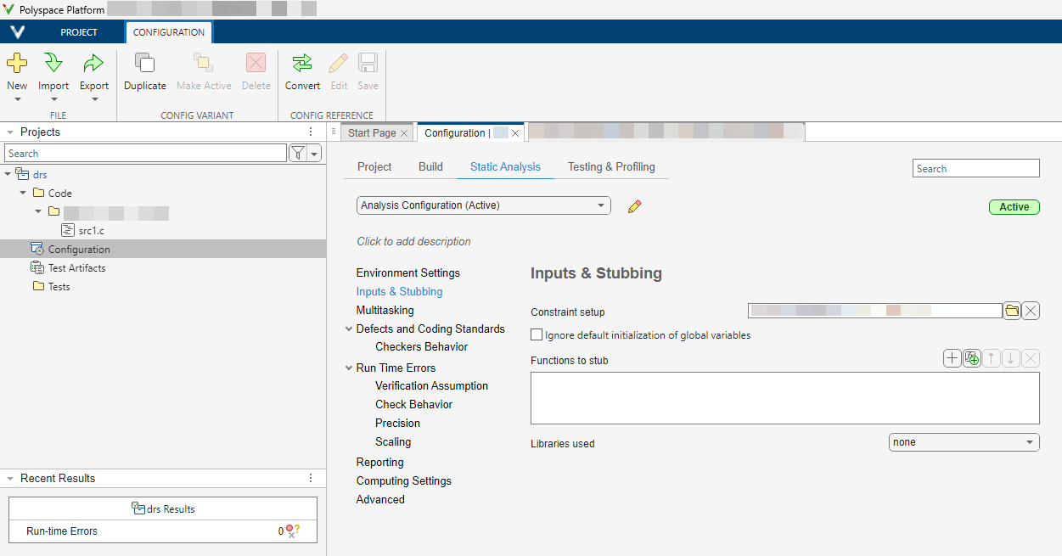The width and height of the screenshot is (1062, 556).
Task: Click the New file icon in toolbar
Action: [17, 64]
